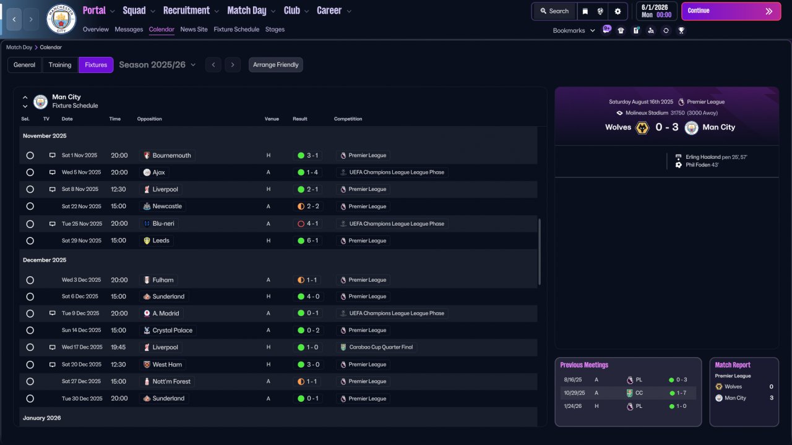Image resolution: width=792 pixels, height=445 pixels.
Task: Click the TV icon on Ajax row
Action: (53, 172)
